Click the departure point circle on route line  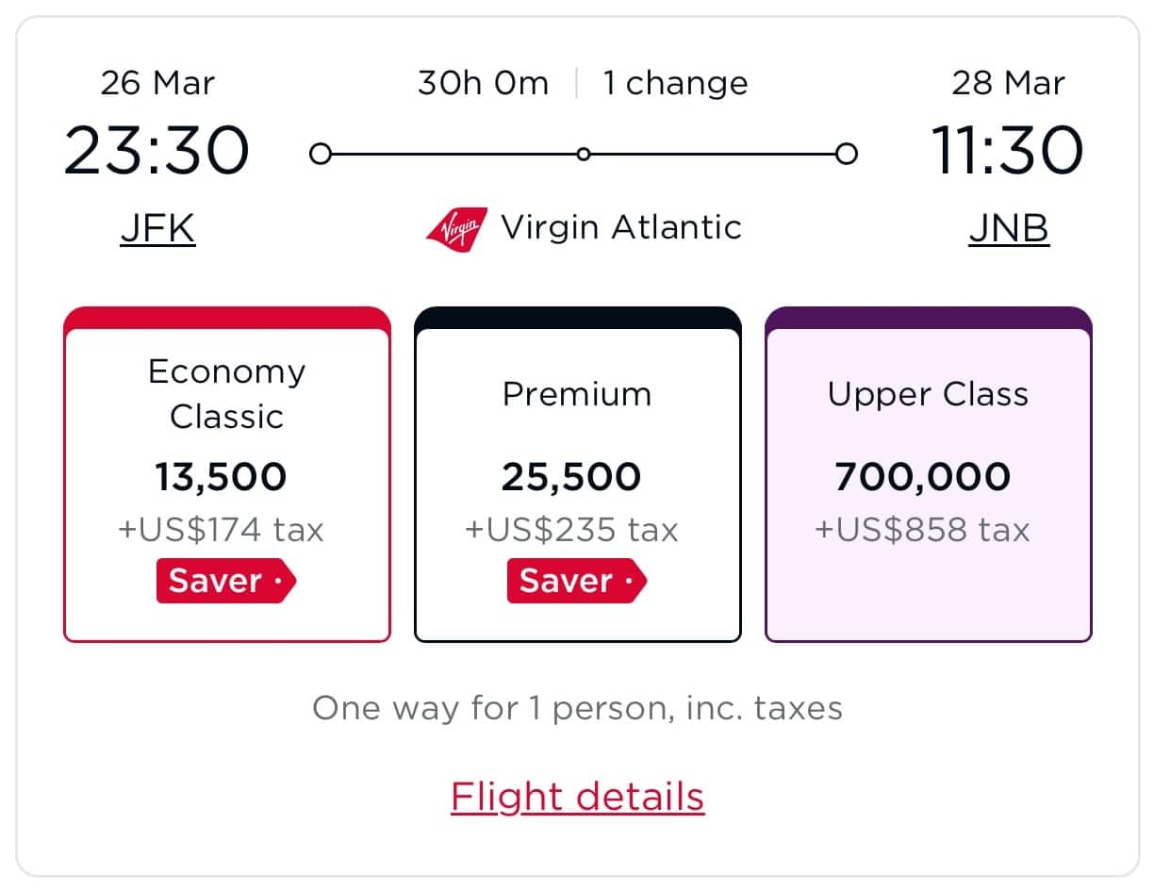coord(321,154)
